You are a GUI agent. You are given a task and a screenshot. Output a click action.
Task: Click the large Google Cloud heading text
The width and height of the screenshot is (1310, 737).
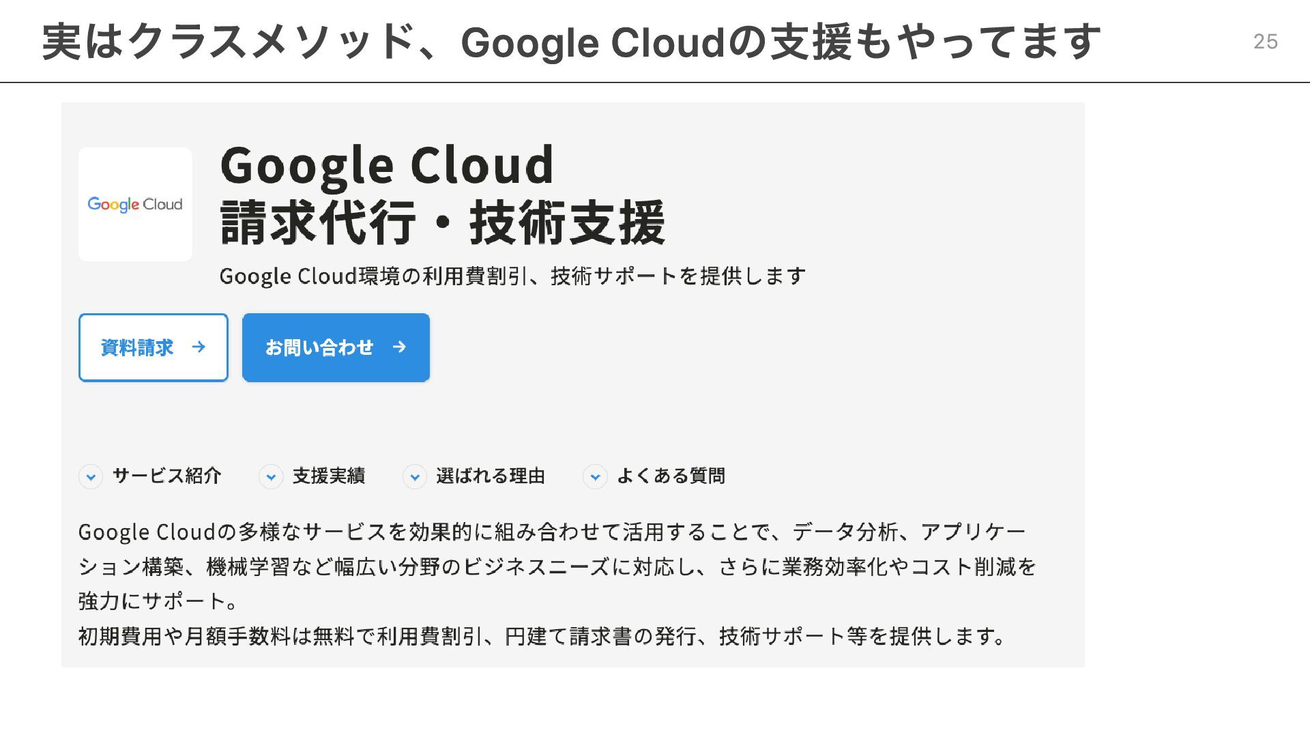[x=387, y=167]
